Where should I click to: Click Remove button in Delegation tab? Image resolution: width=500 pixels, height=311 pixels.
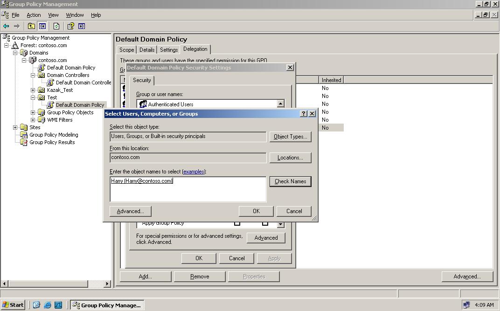point(200,276)
